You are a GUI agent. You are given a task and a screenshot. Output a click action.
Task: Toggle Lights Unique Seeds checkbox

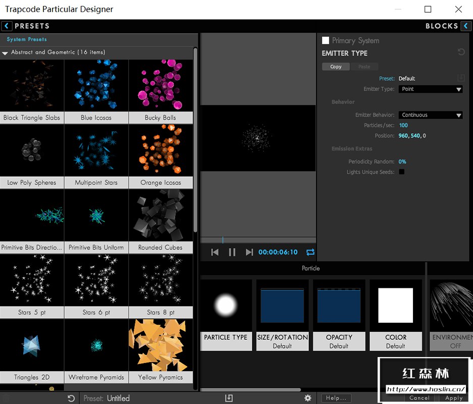coord(402,172)
